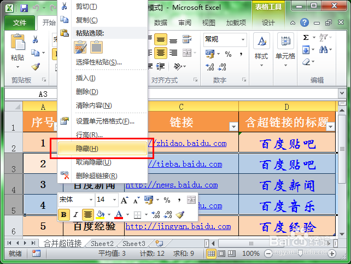This screenshot has width=351, height=264.
Task: Open the news.baidu.com hyperlink
Action: [x=172, y=185]
